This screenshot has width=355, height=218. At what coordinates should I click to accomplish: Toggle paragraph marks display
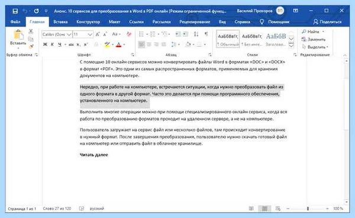click(x=206, y=34)
